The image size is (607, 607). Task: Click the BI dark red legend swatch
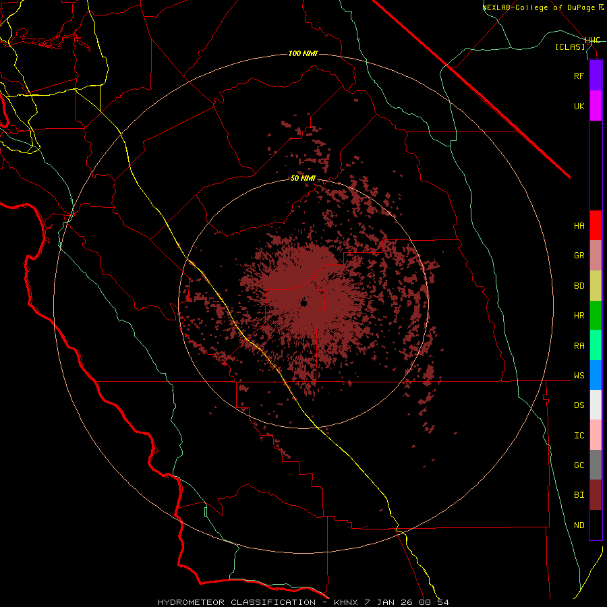click(x=596, y=495)
